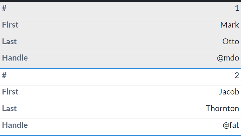Open the @mdo handle
Screen dimensions: 241x139
[x=228, y=58]
